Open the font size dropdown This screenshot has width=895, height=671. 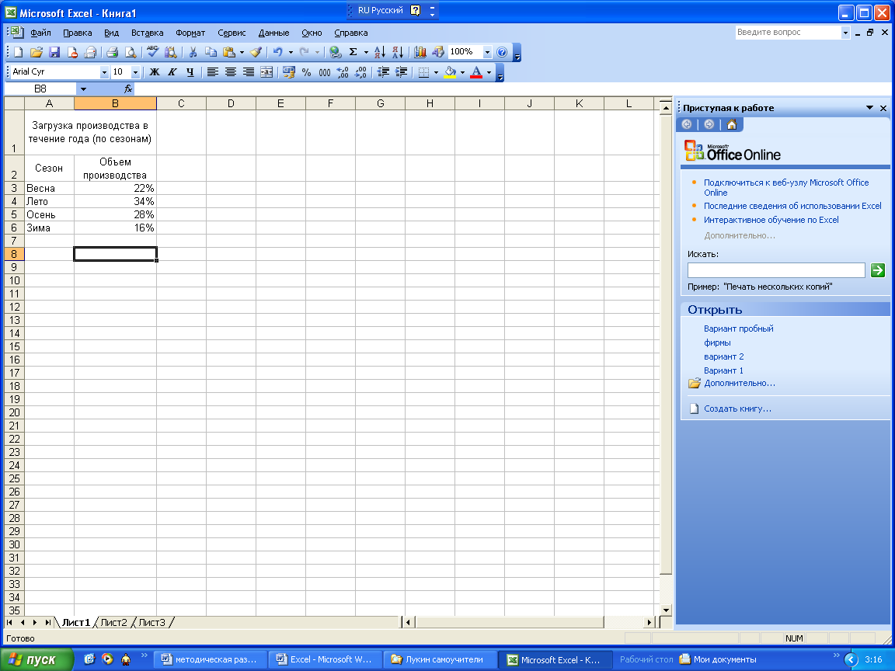[135, 72]
